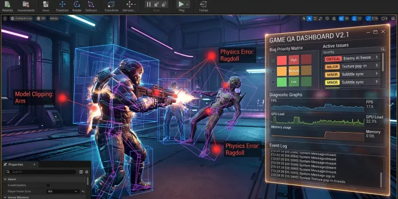Collapse the first Properties section
The width and height of the screenshot is (398, 199).
point(5,179)
